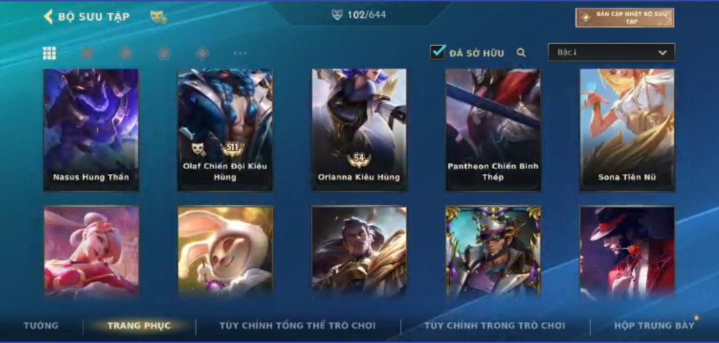The width and height of the screenshot is (719, 343).
Task: Go back with Bộ Sưu Tập arrow
Action: coord(48,17)
